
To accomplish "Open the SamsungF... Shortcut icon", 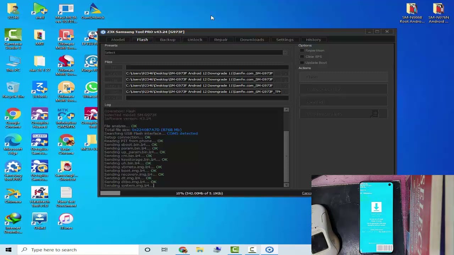I will pyautogui.click(x=66, y=170).
